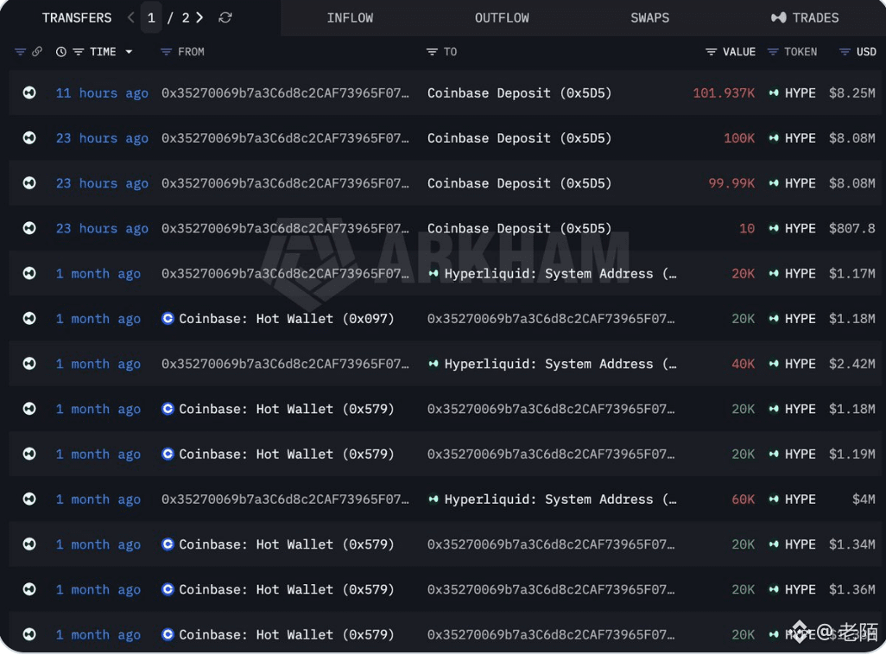Open the 11 hours ago transaction link
The width and height of the screenshot is (886, 655).
tap(102, 92)
